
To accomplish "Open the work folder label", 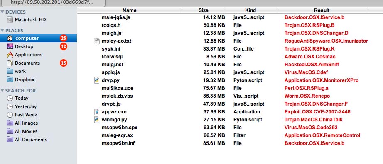I will coord(20,71).
